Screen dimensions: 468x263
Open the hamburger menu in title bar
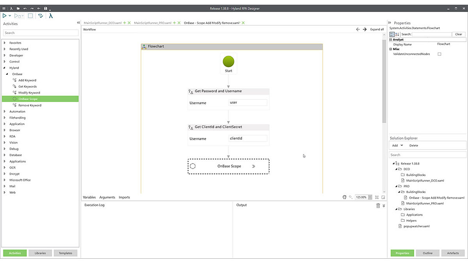point(4,8)
